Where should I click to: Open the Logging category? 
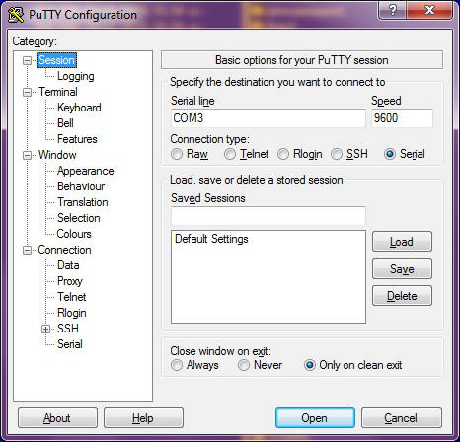click(x=76, y=76)
